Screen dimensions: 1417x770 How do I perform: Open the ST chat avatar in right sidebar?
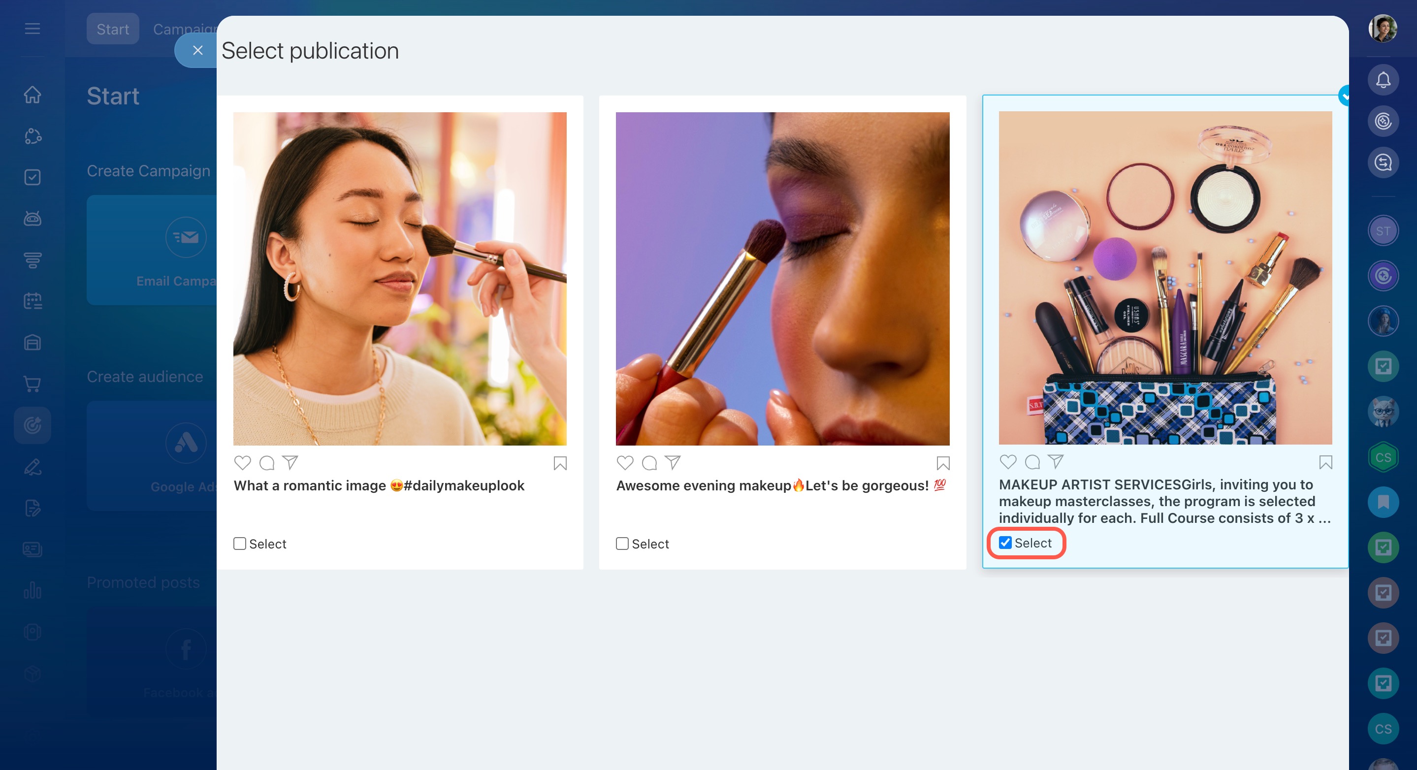[x=1383, y=231]
